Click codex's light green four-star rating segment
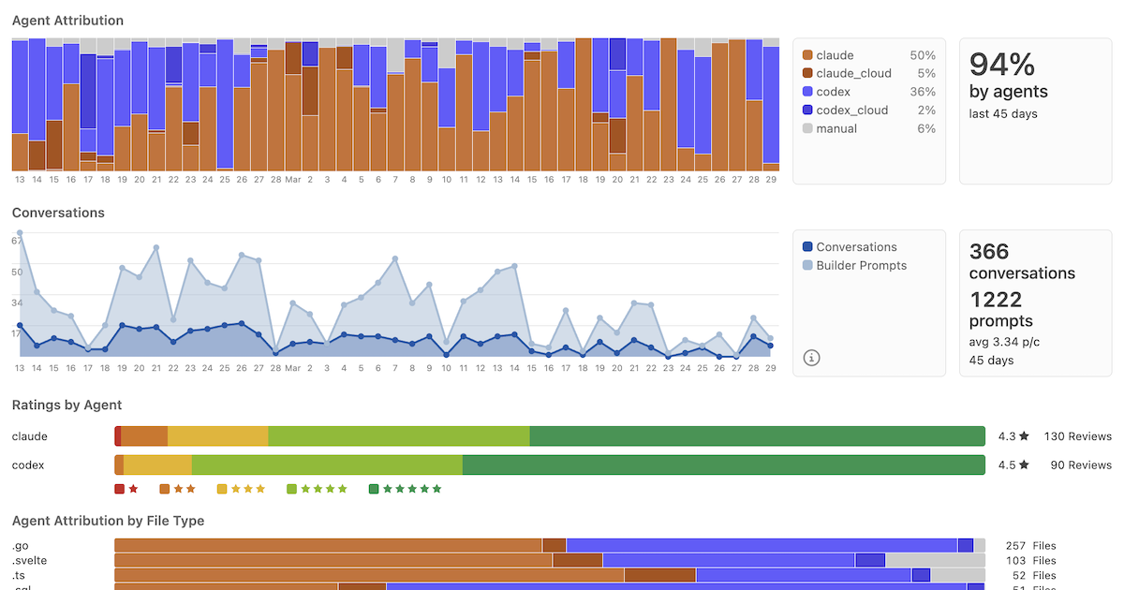This screenshot has height=590, width=1124. [327, 465]
